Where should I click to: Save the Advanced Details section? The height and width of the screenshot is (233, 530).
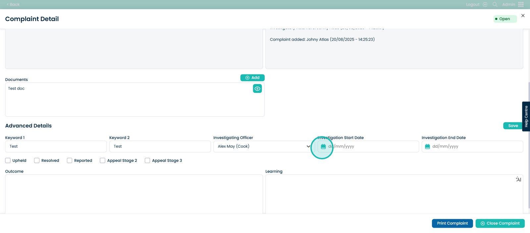(513, 126)
